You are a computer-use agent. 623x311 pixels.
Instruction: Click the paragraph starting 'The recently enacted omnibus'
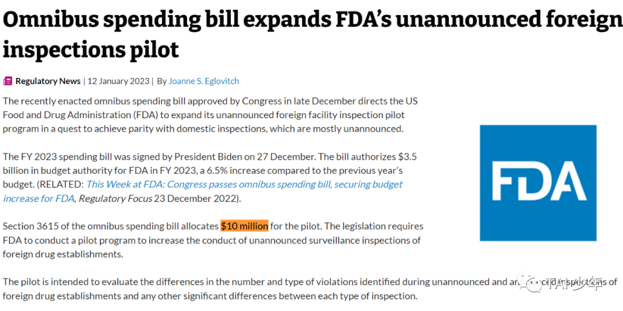(x=210, y=115)
